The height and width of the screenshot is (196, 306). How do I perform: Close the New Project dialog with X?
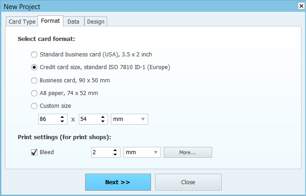tap(301, 6)
